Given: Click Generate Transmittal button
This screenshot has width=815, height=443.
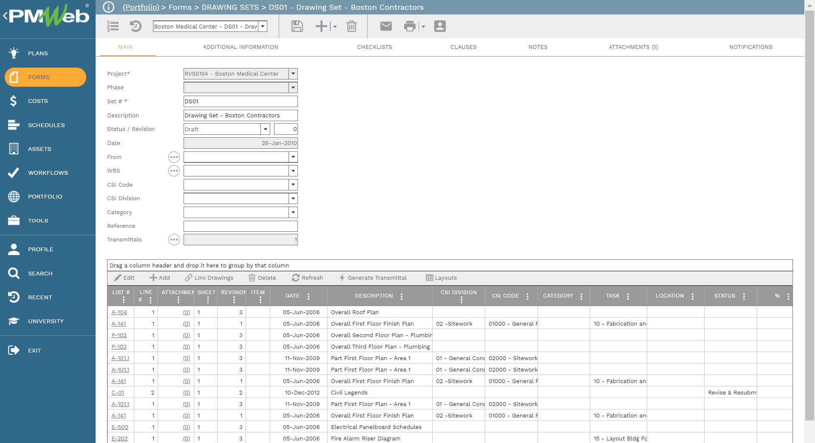Looking at the screenshot, I should [373, 278].
